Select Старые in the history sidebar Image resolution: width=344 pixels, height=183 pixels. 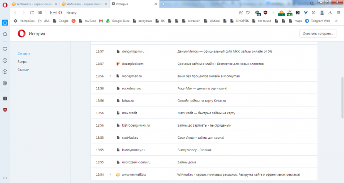click(x=23, y=70)
